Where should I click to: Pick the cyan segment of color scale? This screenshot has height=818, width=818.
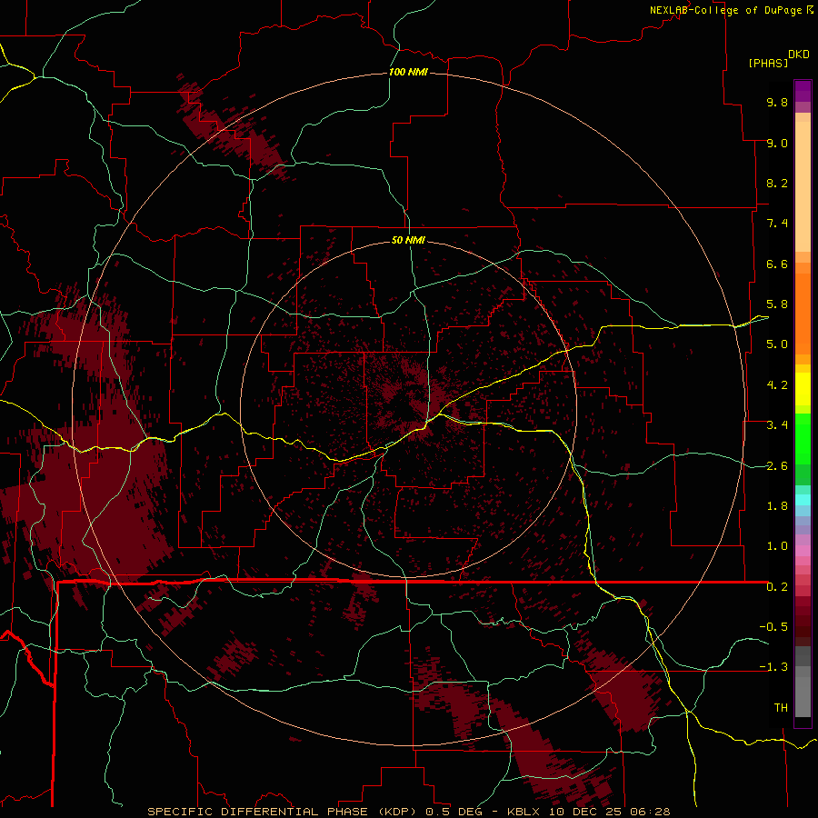[x=803, y=499]
